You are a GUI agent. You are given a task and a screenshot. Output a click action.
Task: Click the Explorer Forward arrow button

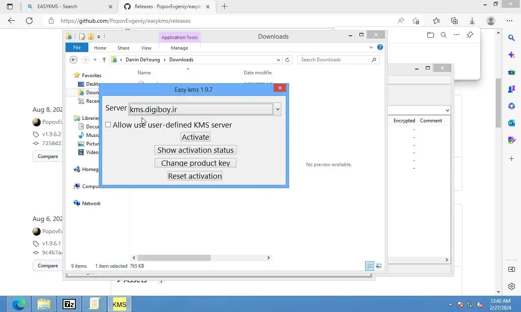(x=85, y=60)
